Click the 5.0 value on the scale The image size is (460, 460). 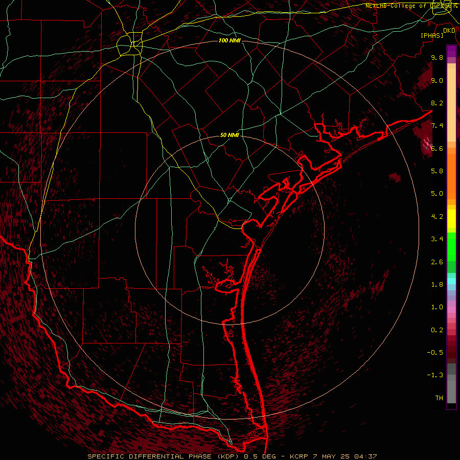point(437,194)
